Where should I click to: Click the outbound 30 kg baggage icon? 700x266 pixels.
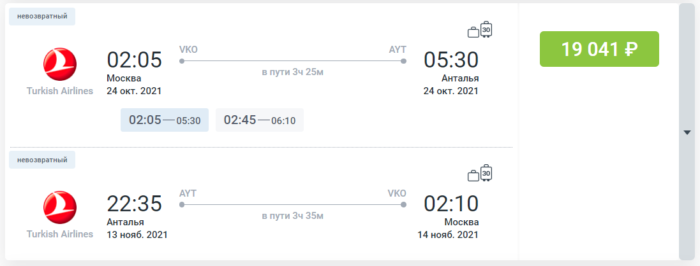[486, 29]
